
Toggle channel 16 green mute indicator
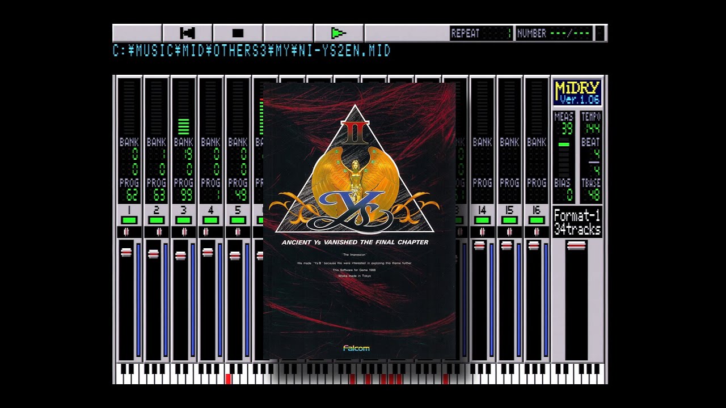537,220
